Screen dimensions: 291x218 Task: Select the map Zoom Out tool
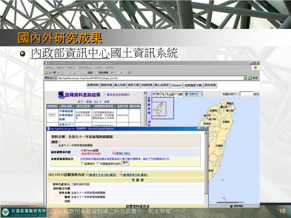(x=167, y=94)
